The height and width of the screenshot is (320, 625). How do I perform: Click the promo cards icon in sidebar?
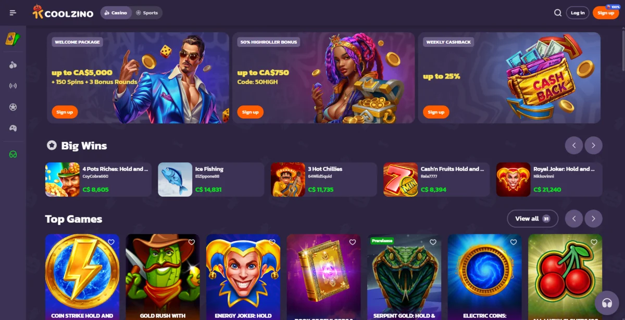[x=12, y=39]
